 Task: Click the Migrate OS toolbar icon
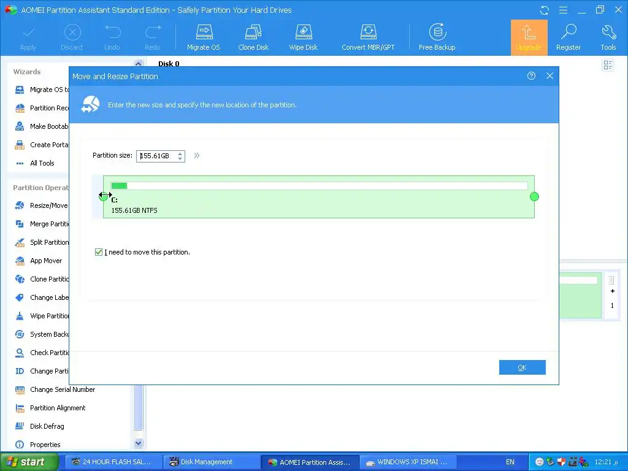click(204, 37)
